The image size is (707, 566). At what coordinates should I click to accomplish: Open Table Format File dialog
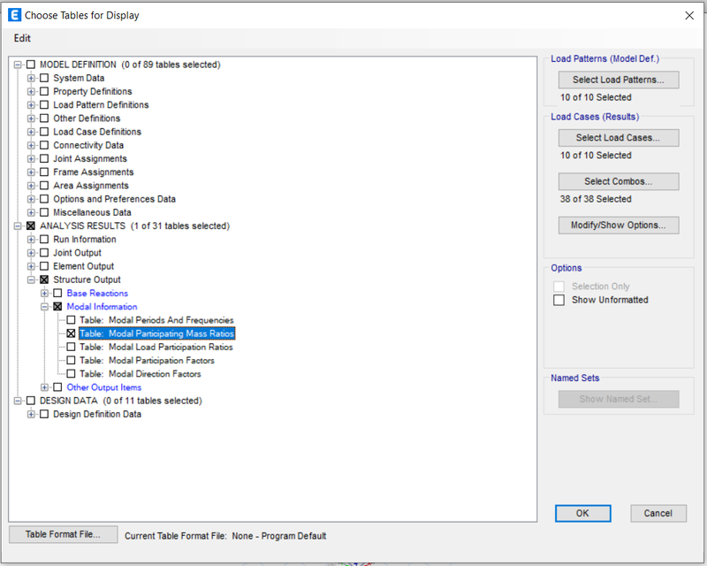(63, 534)
